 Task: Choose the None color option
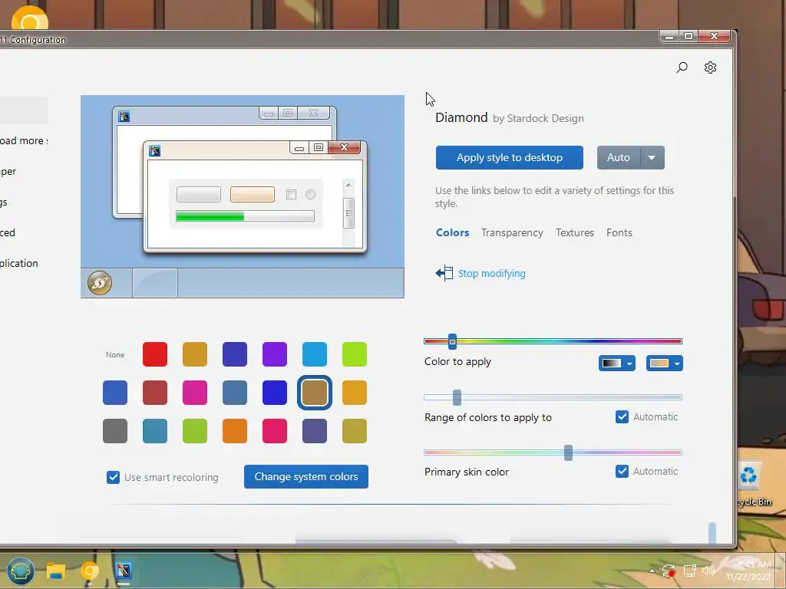click(x=115, y=354)
